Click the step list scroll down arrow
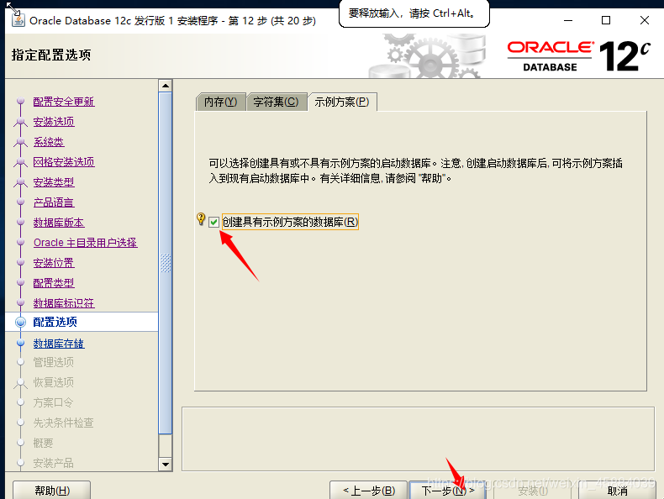Screen dimensions: 664x499 tap(165, 465)
